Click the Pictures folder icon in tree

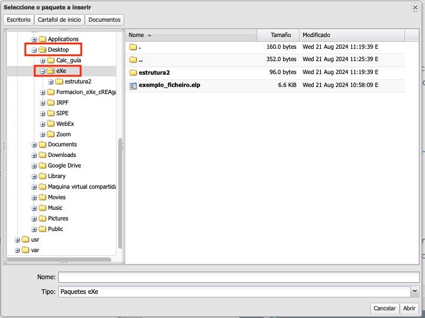tap(42, 219)
